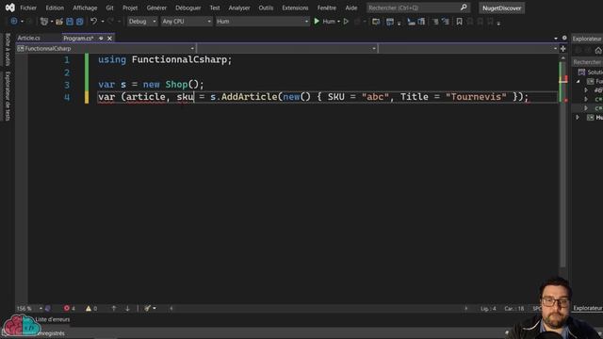Go to next issue with down arrow
The height and width of the screenshot is (339, 603).
click(x=127, y=308)
